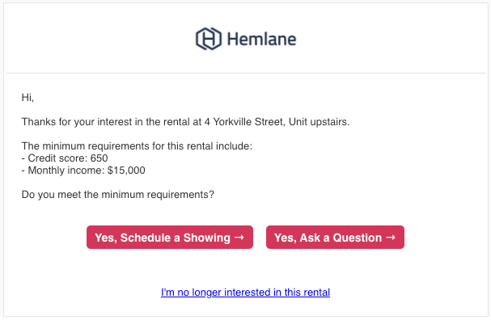Click the Hemlane hexagon logo icon
The height and width of the screenshot is (320, 491).
[x=209, y=39]
